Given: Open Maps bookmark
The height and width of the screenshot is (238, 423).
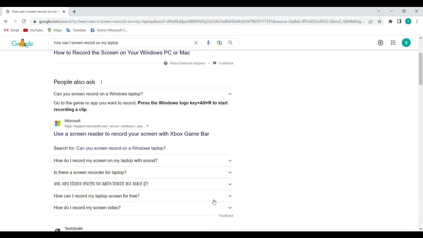Looking at the screenshot, I should tap(55, 30).
